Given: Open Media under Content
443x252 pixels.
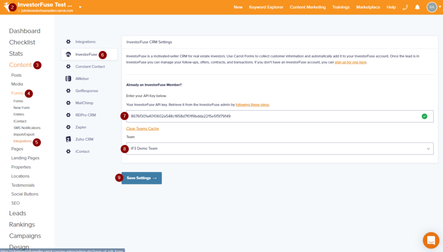Looking at the screenshot, I should [x=17, y=84].
